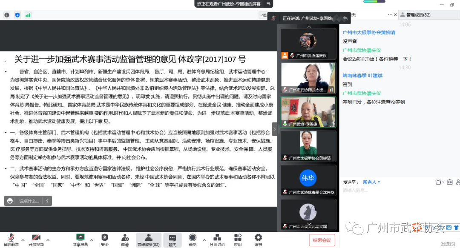Click the 发送(S) send button
460x248 pixels.
448,244
